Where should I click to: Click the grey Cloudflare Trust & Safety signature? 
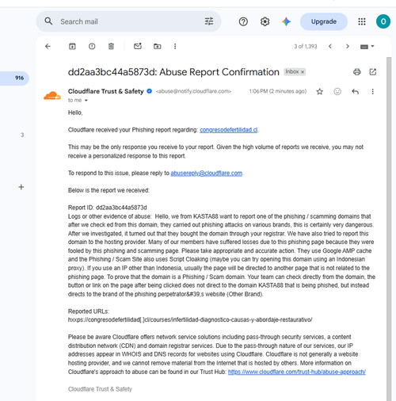point(100,389)
